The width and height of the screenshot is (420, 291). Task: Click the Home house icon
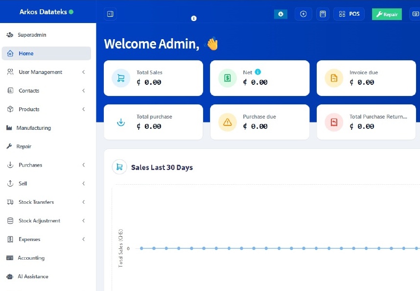click(x=10, y=53)
